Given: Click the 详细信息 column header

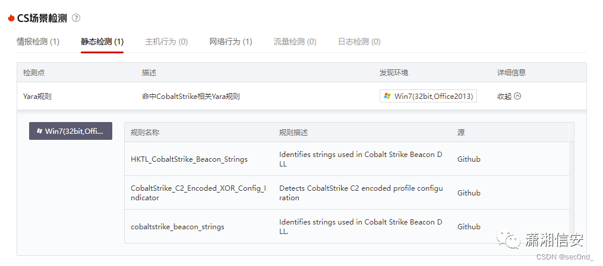Looking at the screenshot, I should pyautogui.click(x=512, y=72).
